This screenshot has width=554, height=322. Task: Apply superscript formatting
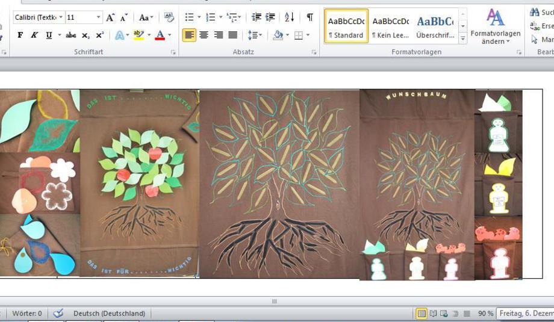point(100,36)
